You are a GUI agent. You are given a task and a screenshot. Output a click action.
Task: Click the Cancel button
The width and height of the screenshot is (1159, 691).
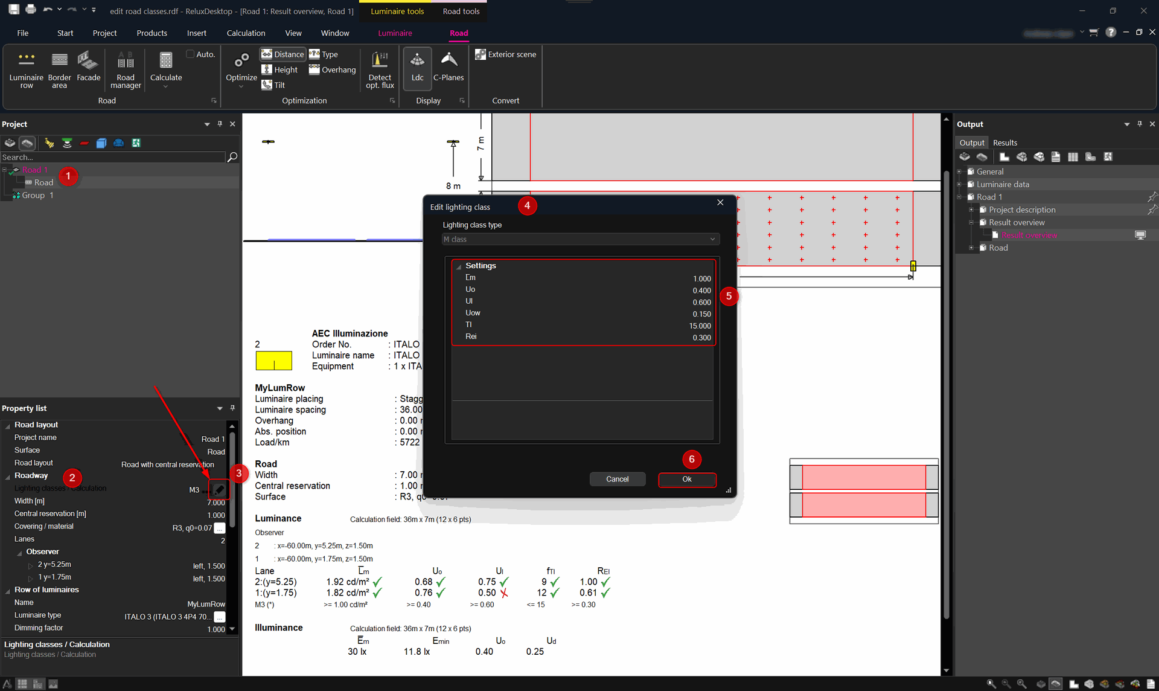(618, 479)
